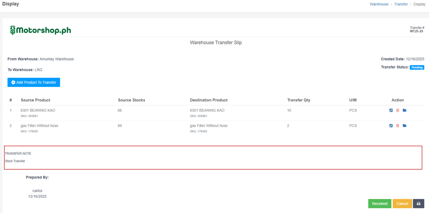Click the Pending transfer status badge
The image size is (429, 213).
417,67
